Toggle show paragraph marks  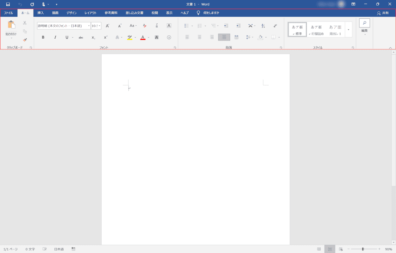[x=275, y=26]
